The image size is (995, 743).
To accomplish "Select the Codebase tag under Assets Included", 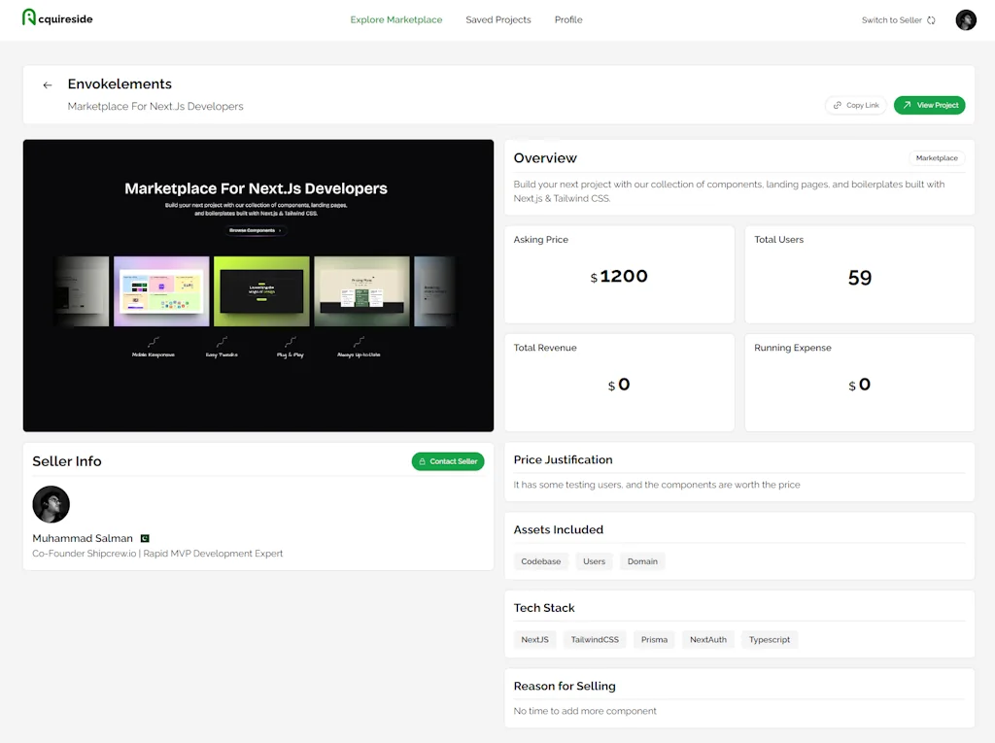I will click(x=540, y=560).
